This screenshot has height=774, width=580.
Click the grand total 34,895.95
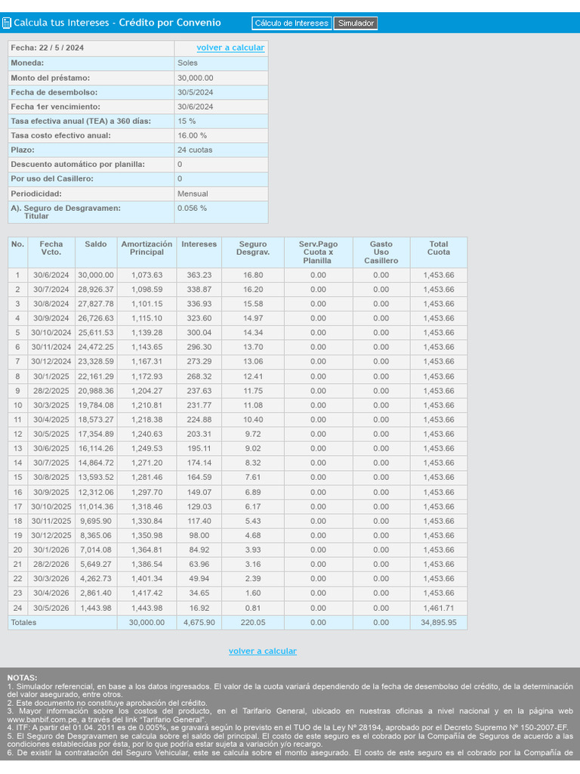(438, 622)
